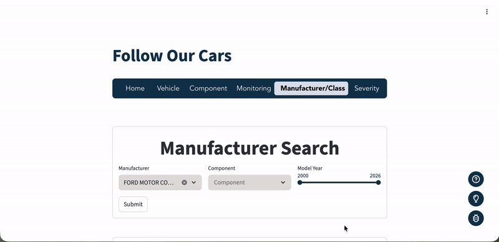Viewport: 499px width, 242px height.
Task: Click the Submit button
Action: [133, 204]
